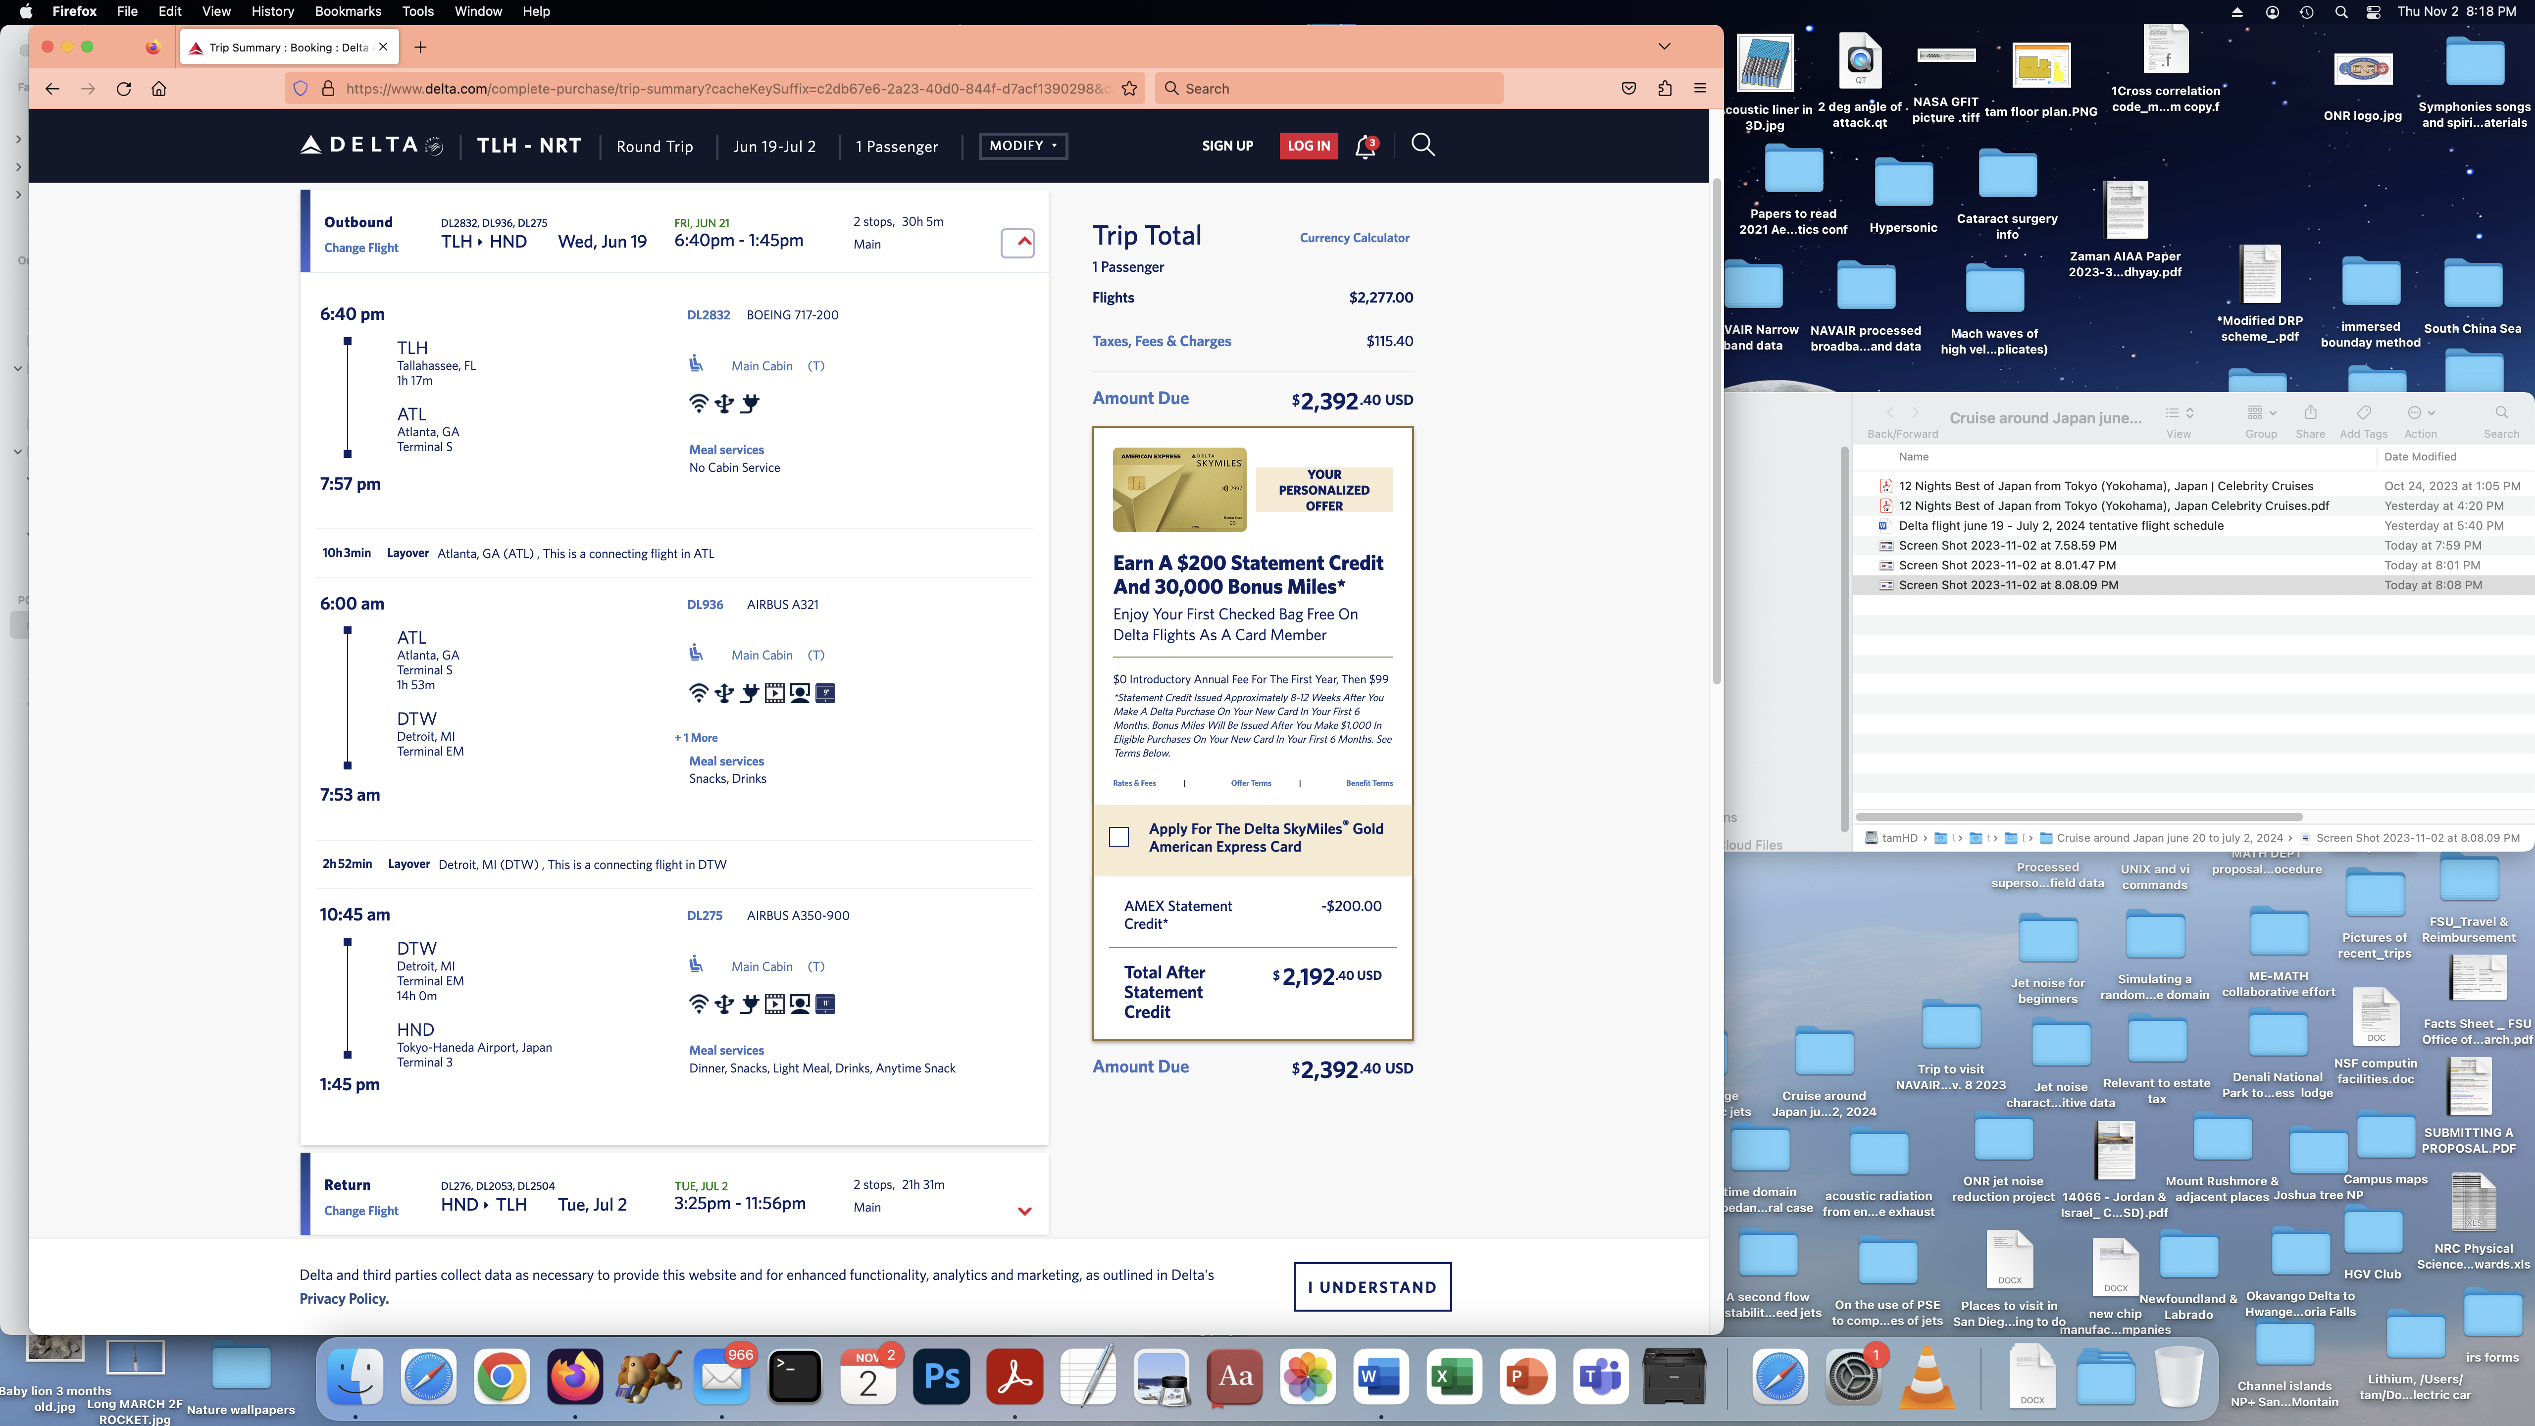Viewport: 2535px width, 1426px height.
Task: Click the Firefox home button
Action: click(158, 89)
